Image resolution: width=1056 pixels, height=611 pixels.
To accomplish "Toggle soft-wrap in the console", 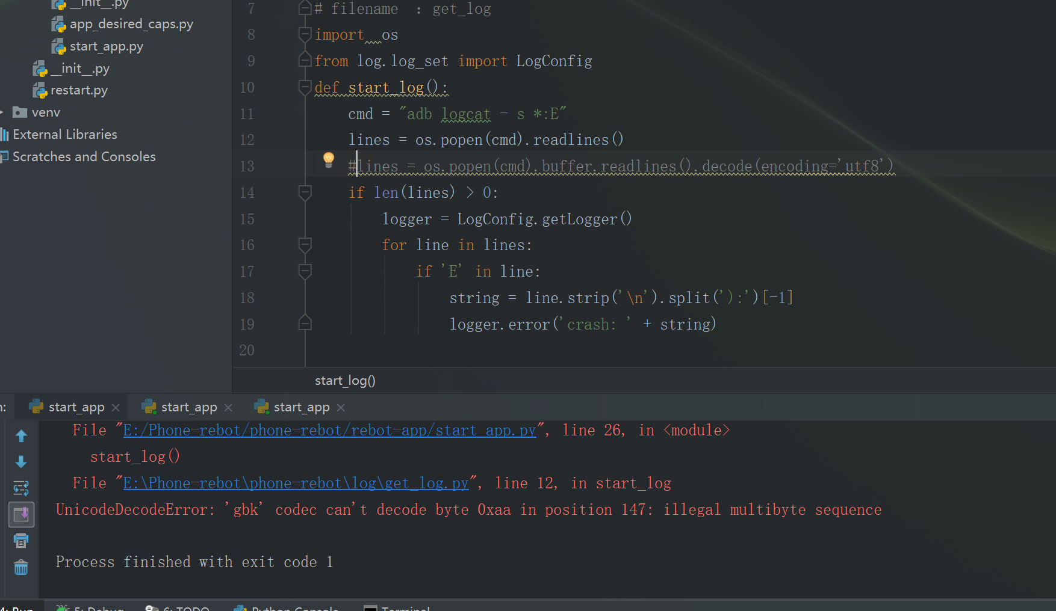I will point(22,488).
